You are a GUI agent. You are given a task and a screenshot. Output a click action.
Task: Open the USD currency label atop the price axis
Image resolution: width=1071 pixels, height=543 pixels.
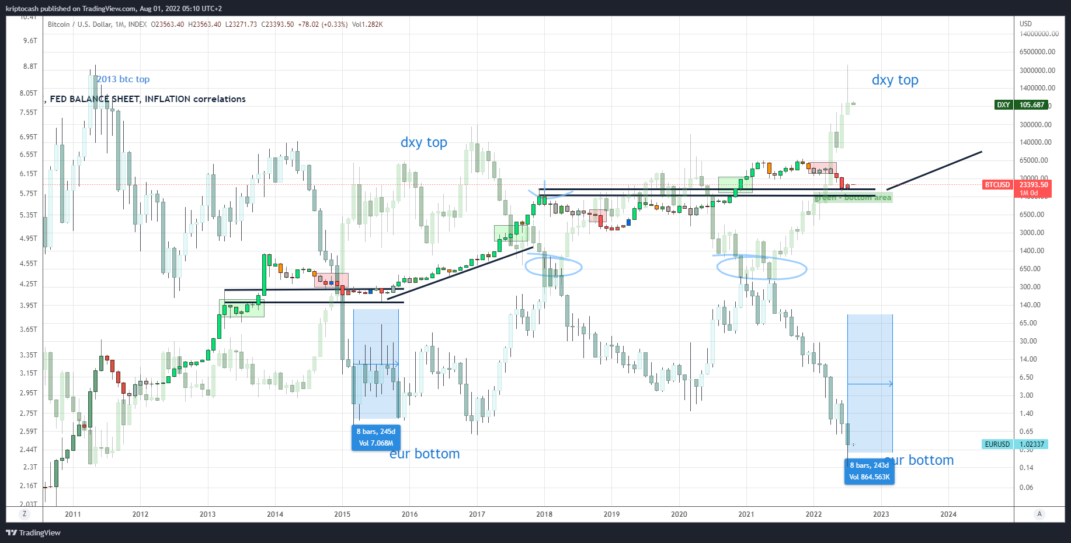tap(1025, 24)
